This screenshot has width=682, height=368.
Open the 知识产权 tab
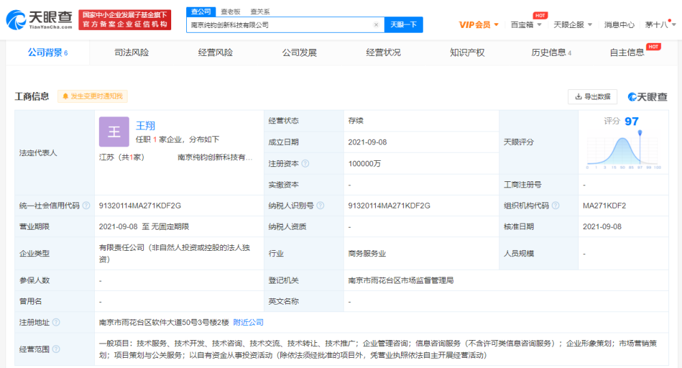click(467, 52)
